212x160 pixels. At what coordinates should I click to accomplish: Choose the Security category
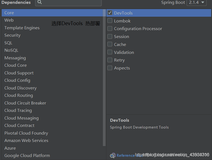click(x=52, y=35)
